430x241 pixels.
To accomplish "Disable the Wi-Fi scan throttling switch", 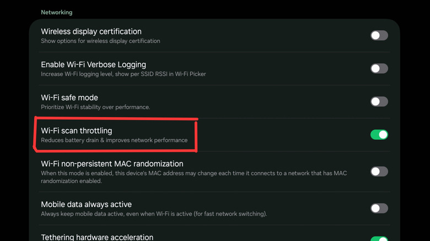I will (379, 134).
